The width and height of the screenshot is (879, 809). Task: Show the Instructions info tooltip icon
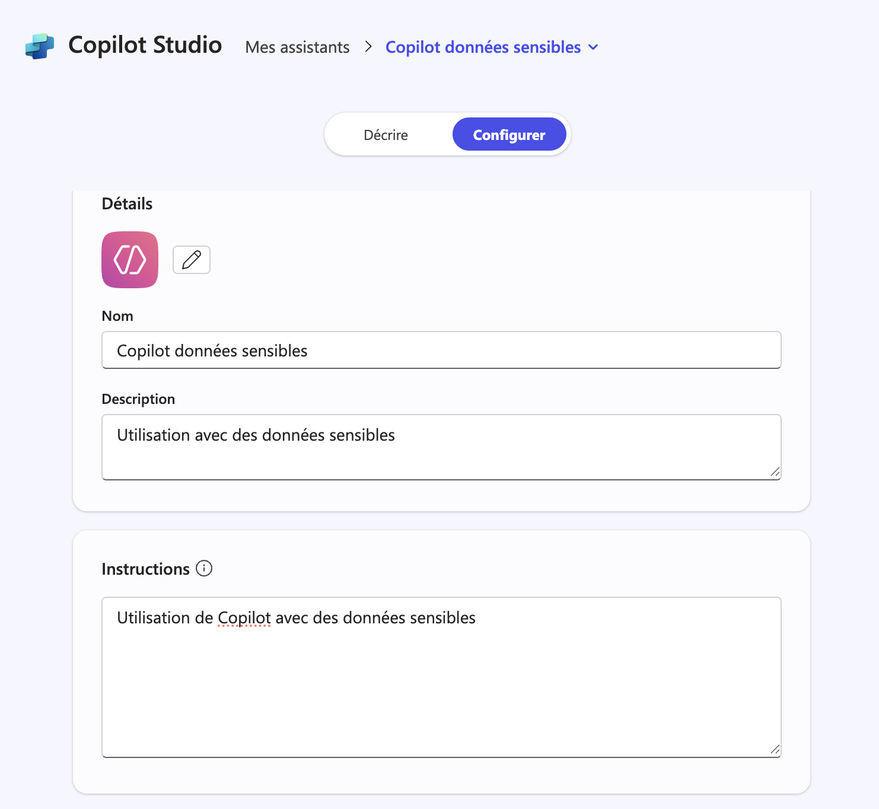click(204, 568)
